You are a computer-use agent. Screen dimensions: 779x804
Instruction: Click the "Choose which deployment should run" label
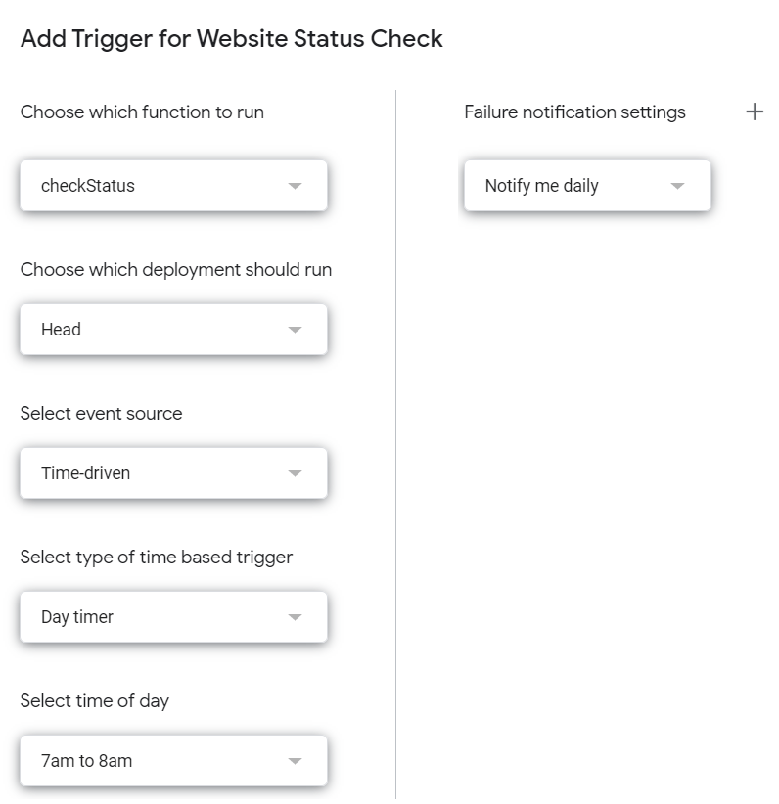coord(176,270)
